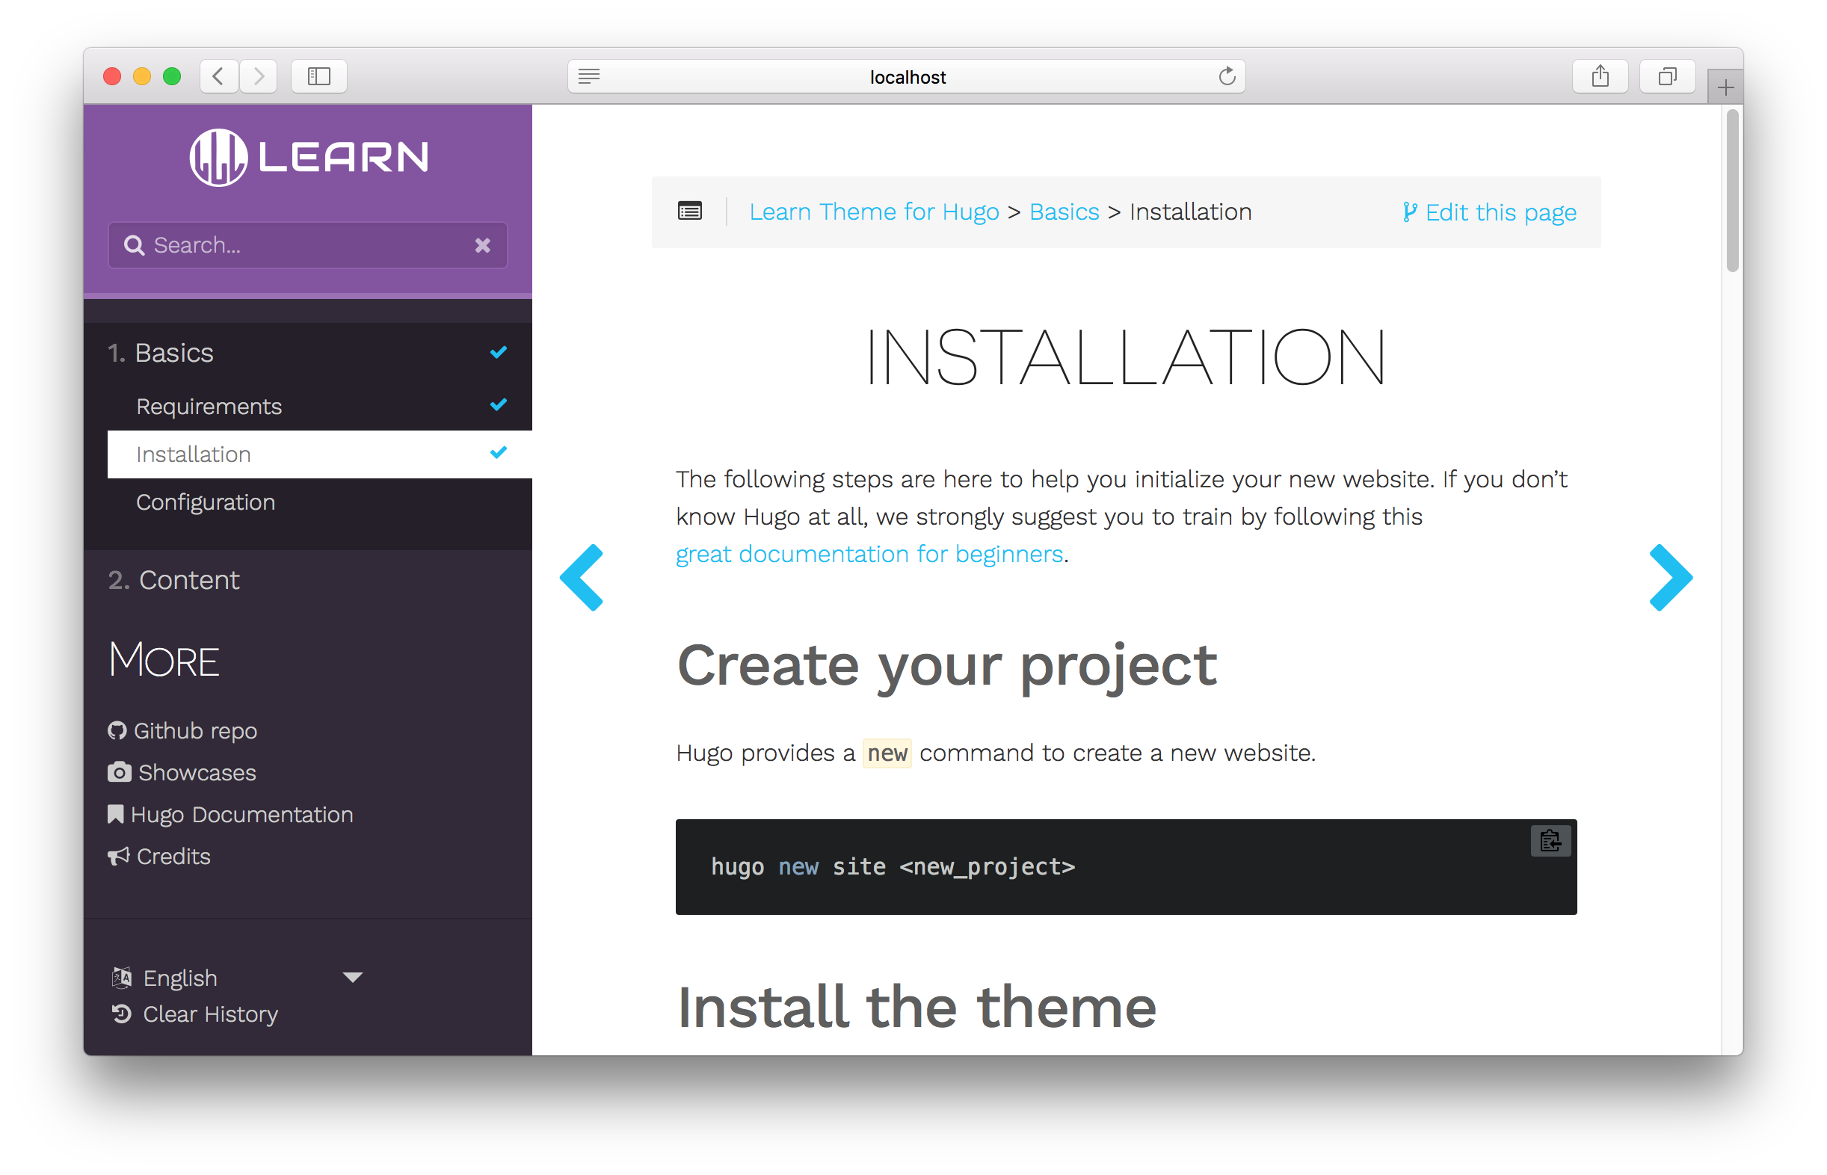Copy the code snippet using clipboard icon
Image resolution: width=1827 pixels, height=1175 pixels.
[x=1551, y=840]
